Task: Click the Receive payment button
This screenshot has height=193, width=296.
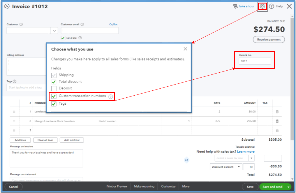Action: pos(268,39)
